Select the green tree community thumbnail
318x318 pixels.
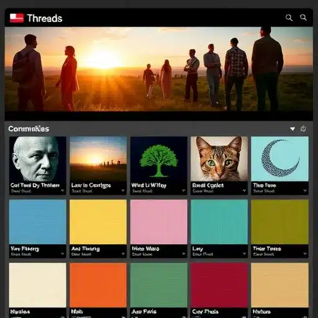coord(159,159)
